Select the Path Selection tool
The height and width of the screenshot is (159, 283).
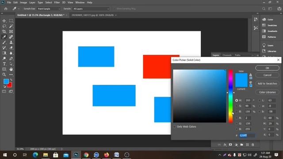click(11, 64)
